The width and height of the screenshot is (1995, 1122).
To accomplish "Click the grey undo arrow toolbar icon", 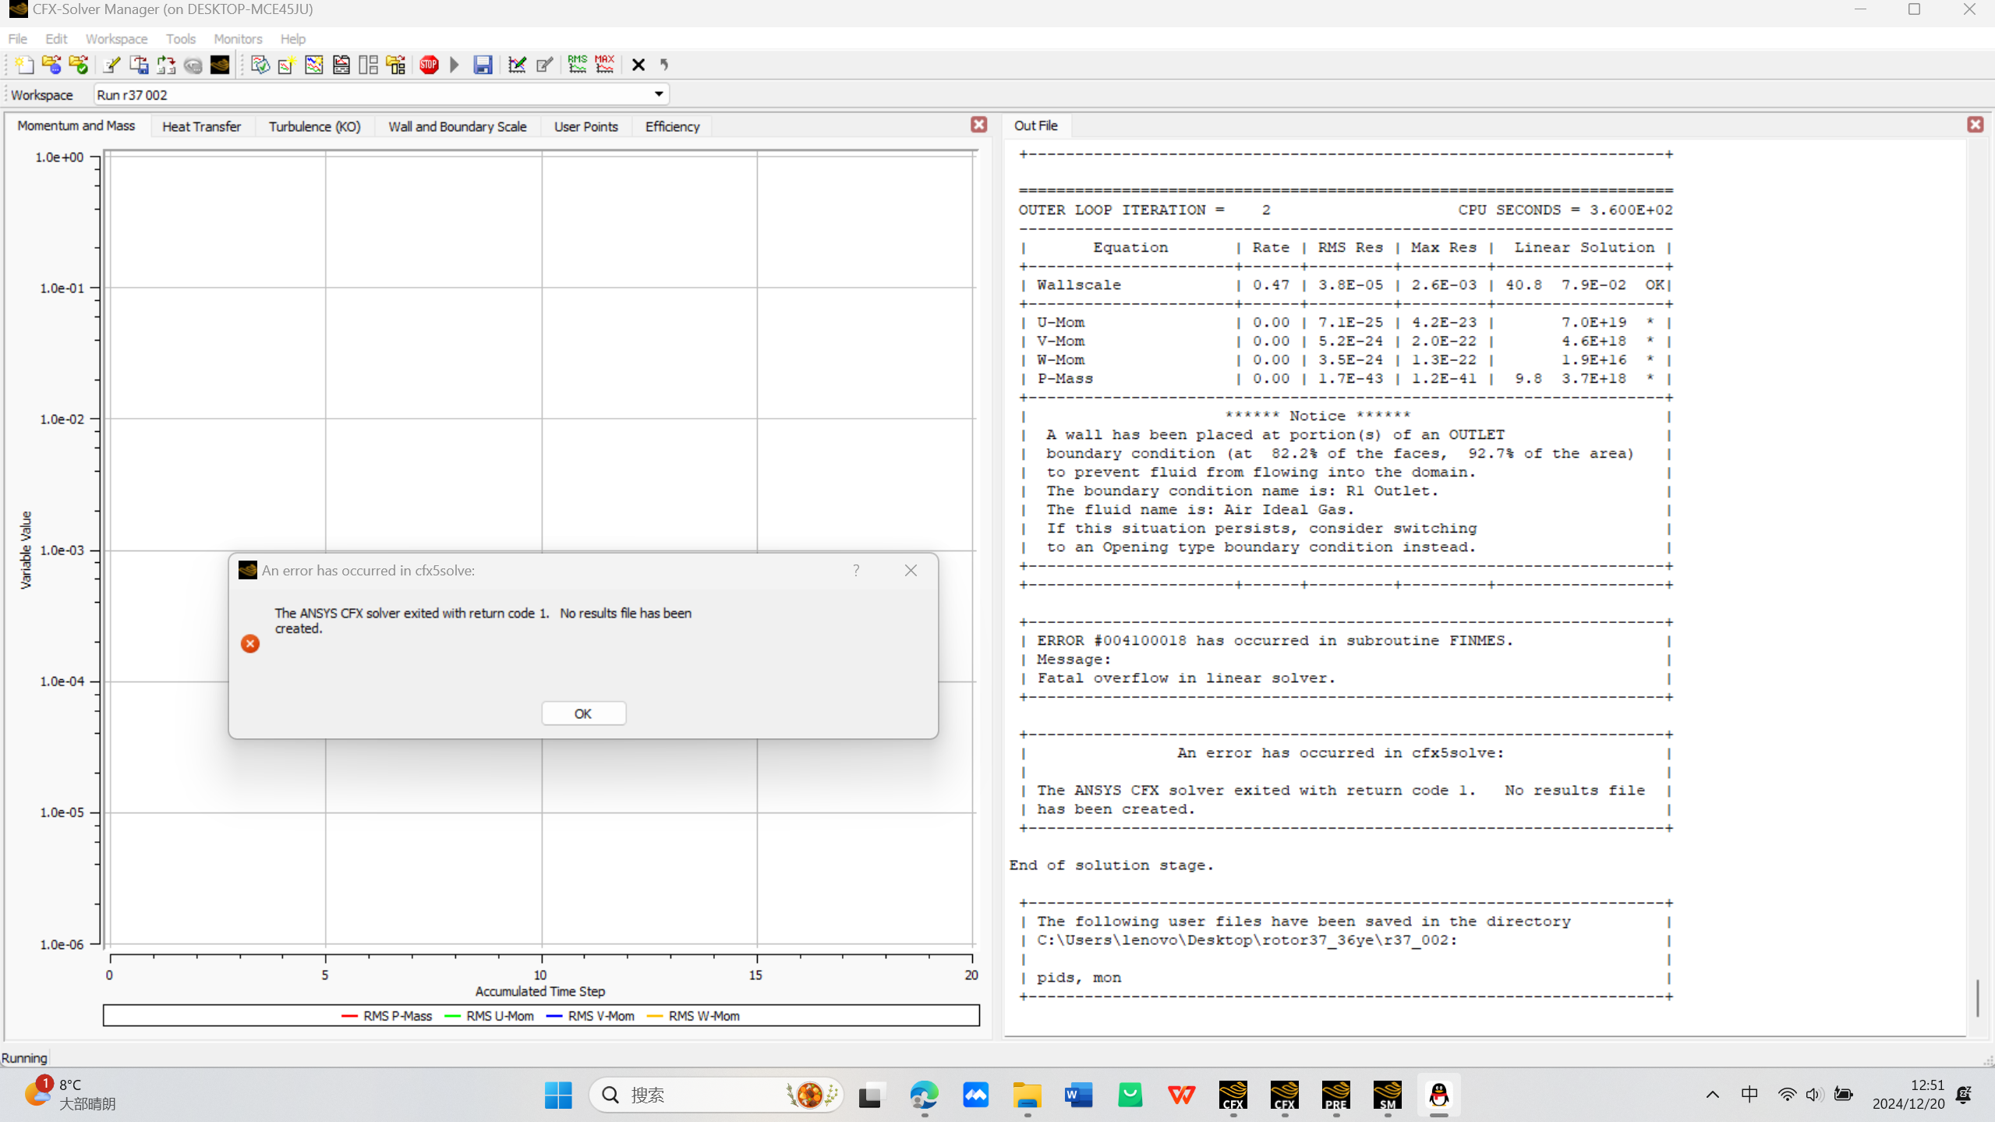I will click(664, 65).
